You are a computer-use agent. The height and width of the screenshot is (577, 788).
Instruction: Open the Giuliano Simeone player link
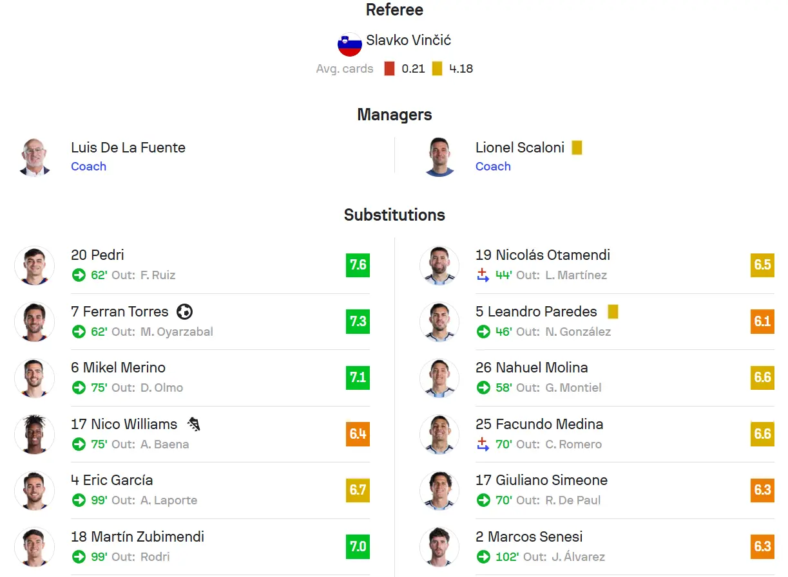tap(541, 481)
